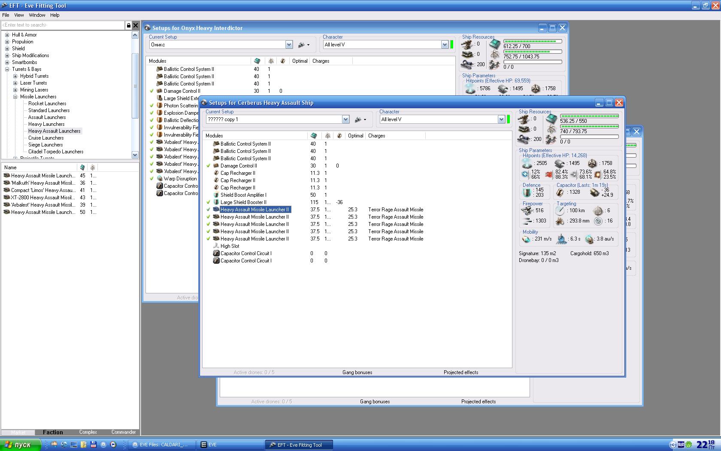Viewport: 721px width, 451px height.
Task: Click Gang bonuses in the Cerberus window
Action: coord(357,372)
